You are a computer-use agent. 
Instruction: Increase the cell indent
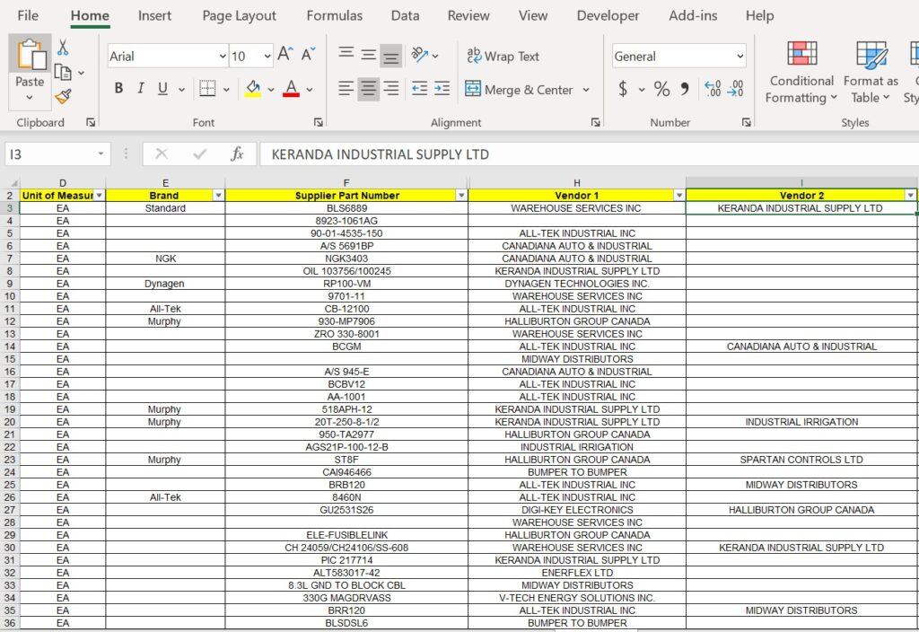(442, 89)
